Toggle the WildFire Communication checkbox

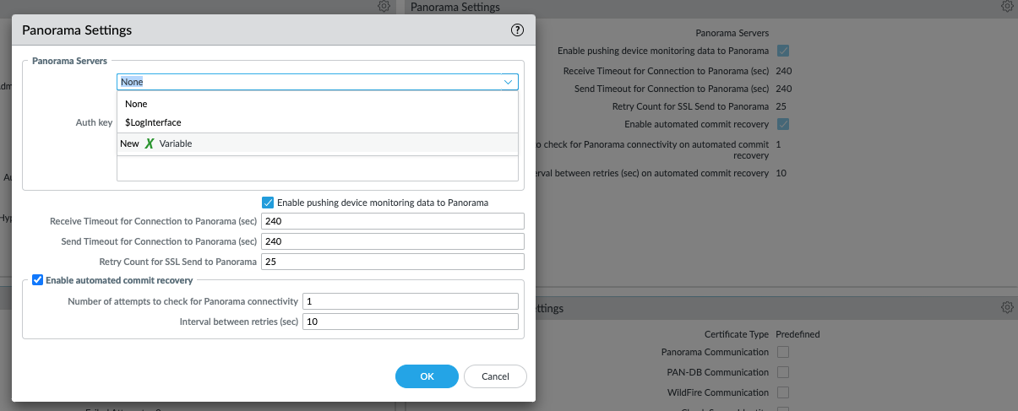[x=783, y=392]
